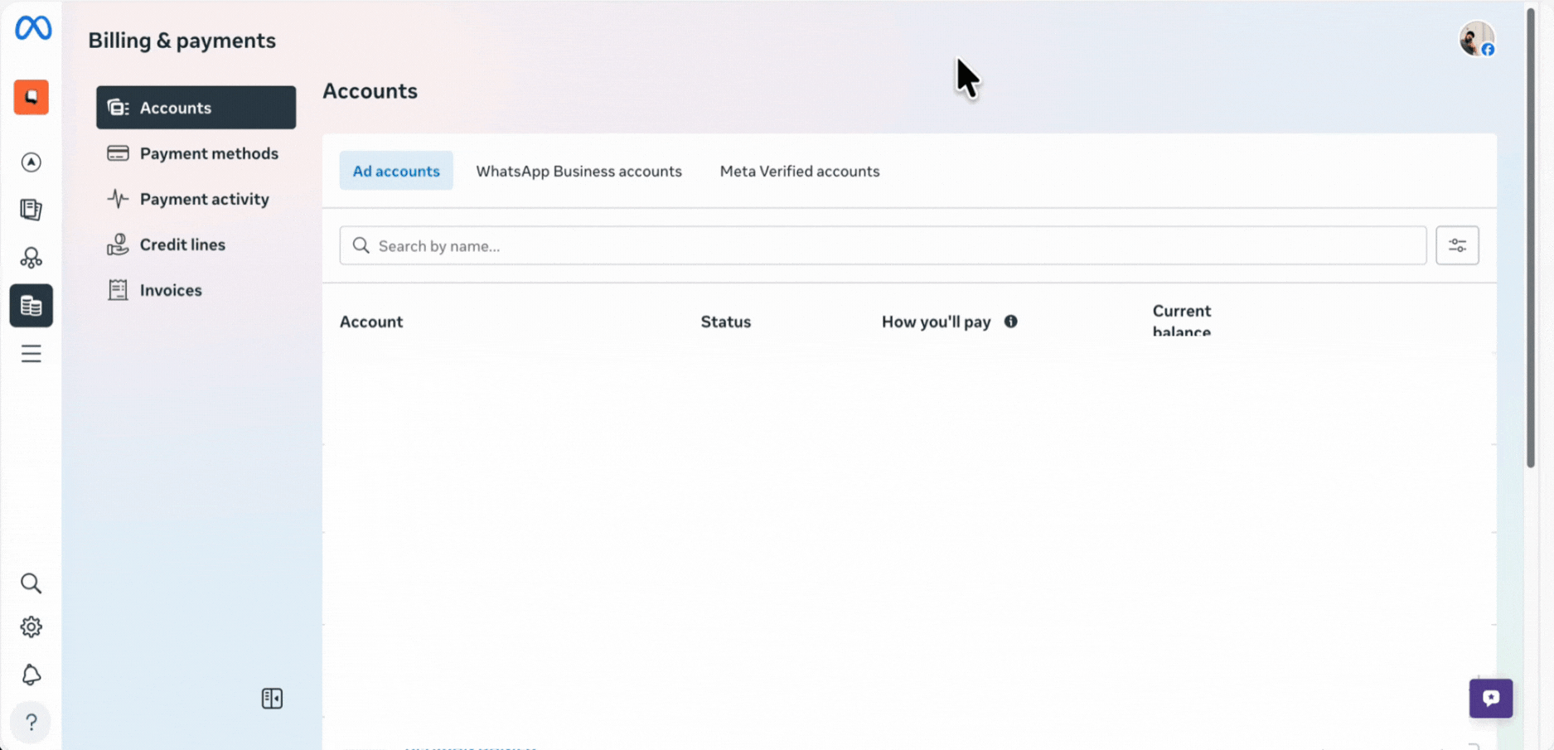This screenshot has height=750, width=1554.
Task: Open the audiences circles sidebar icon
Action: pos(31,258)
